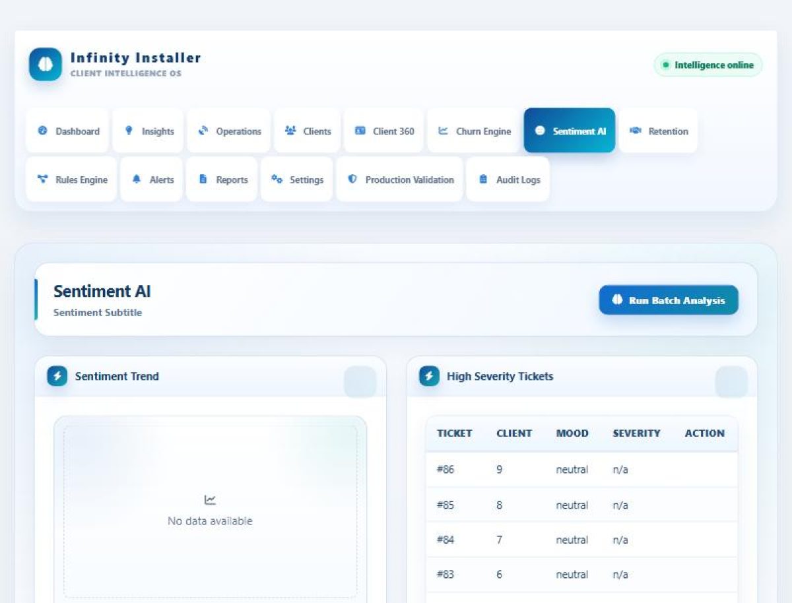The width and height of the screenshot is (792, 603).
Task: Click the CLIENT INTELLIGENCE OS tagline
Action: 126,73
